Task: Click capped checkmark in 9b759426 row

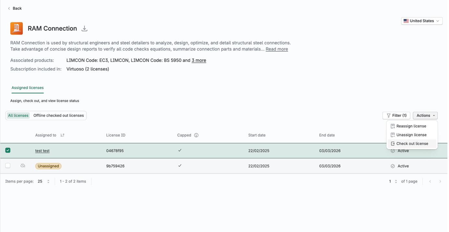Action: [180, 165]
